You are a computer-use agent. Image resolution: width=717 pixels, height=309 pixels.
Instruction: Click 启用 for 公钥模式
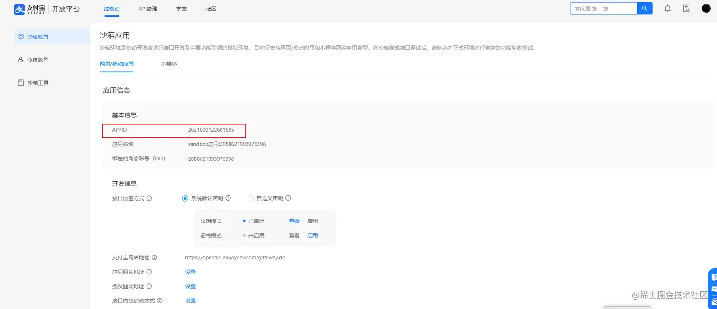click(313, 221)
